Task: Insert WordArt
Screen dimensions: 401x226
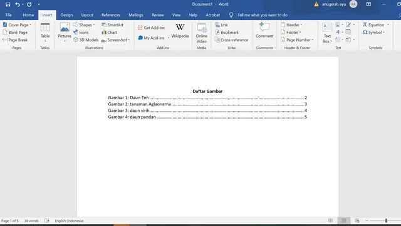Action: coord(339,32)
